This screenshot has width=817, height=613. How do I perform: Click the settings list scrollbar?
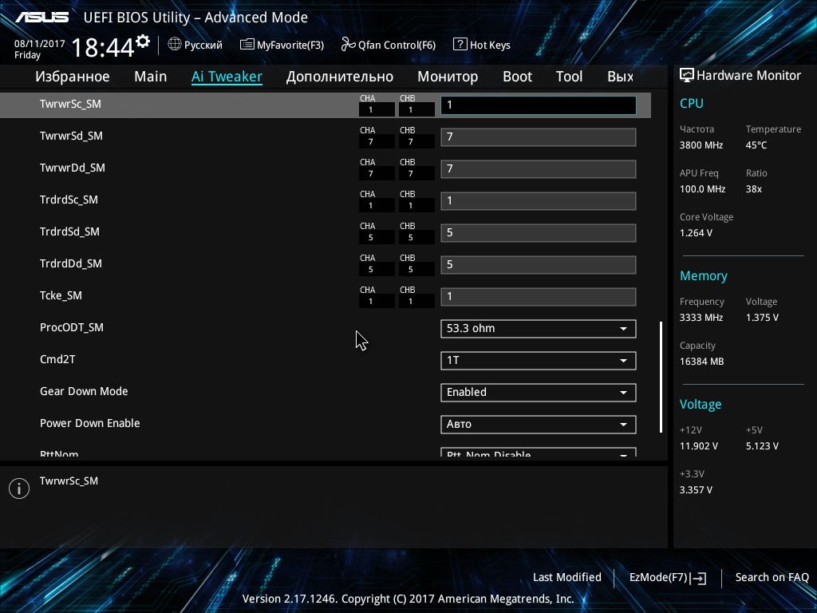661,377
